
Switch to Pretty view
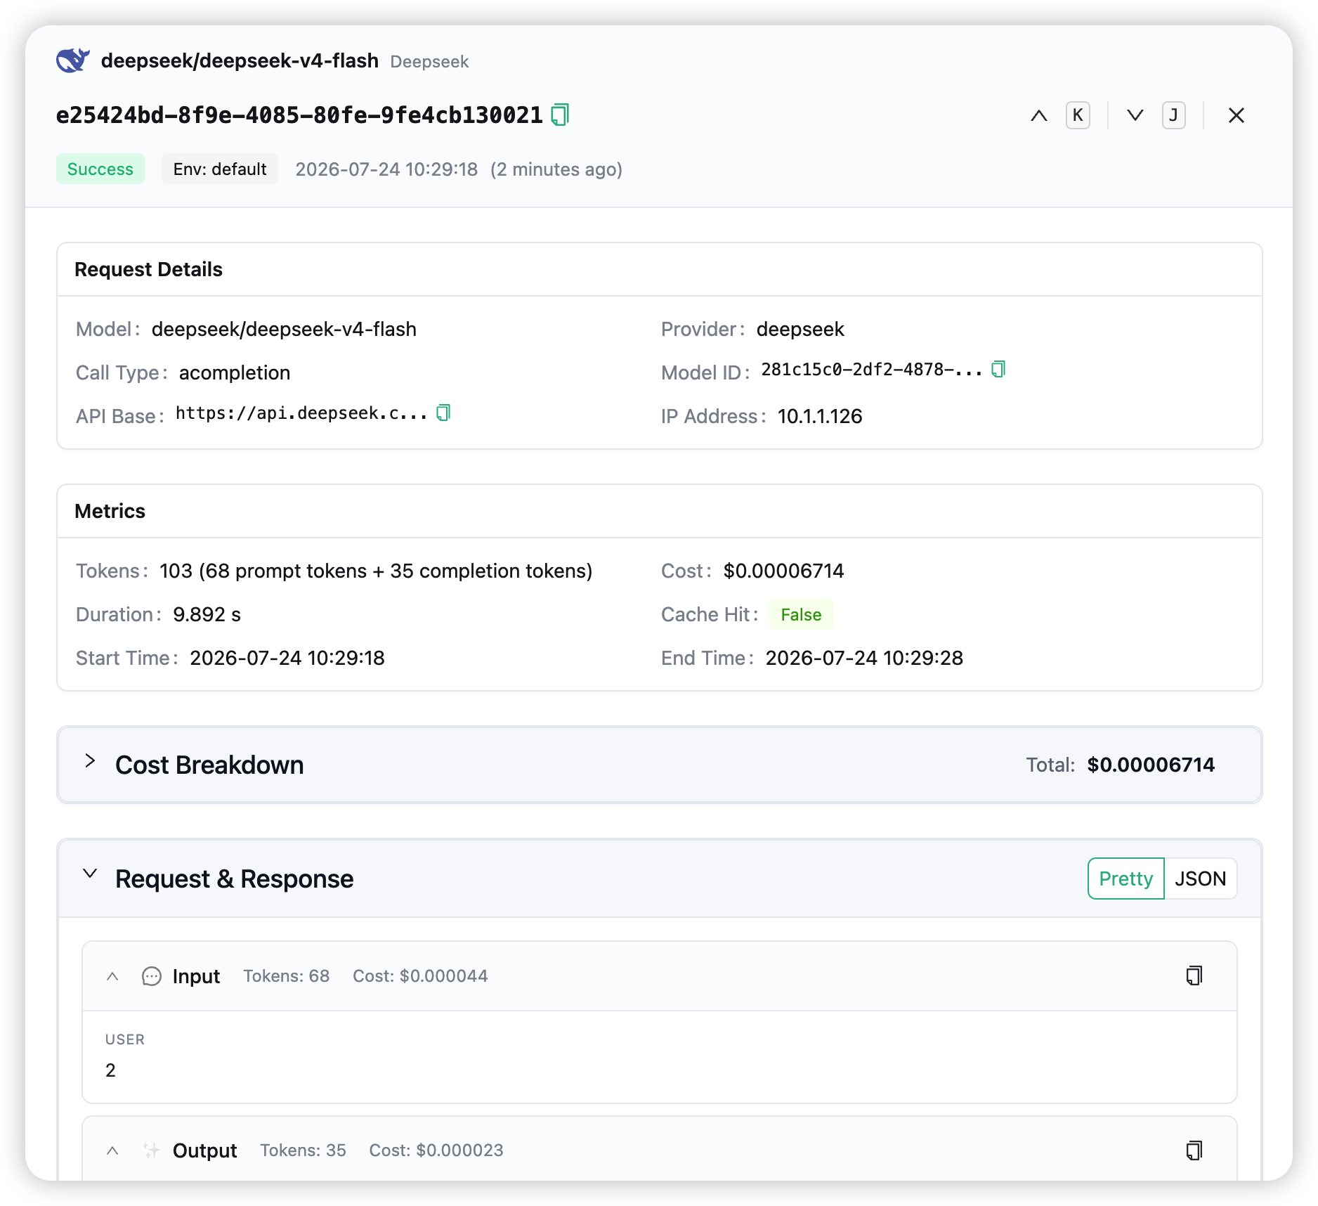click(1126, 878)
